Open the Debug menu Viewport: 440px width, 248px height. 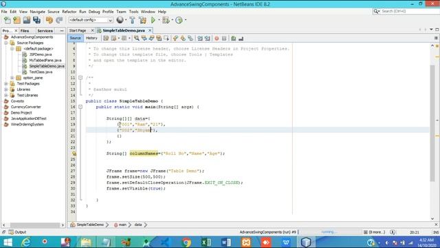(94, 12)
